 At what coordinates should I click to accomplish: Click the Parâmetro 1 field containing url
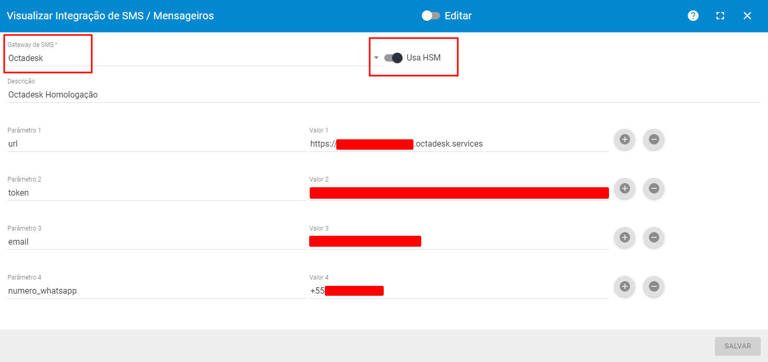157,144
